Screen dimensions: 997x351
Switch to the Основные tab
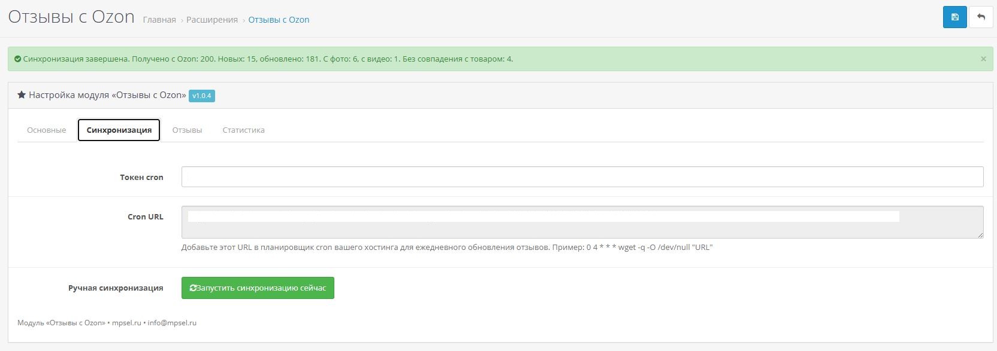point(47,130)
